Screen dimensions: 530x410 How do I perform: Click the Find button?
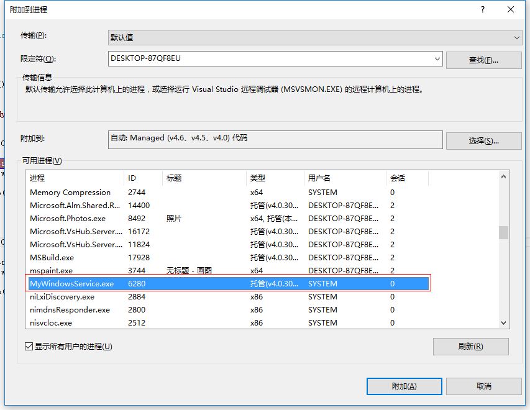tap(483, 60)
